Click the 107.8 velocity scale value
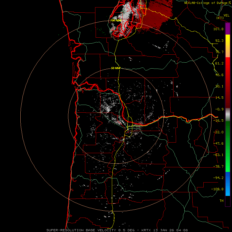 [x=218, y=29]
